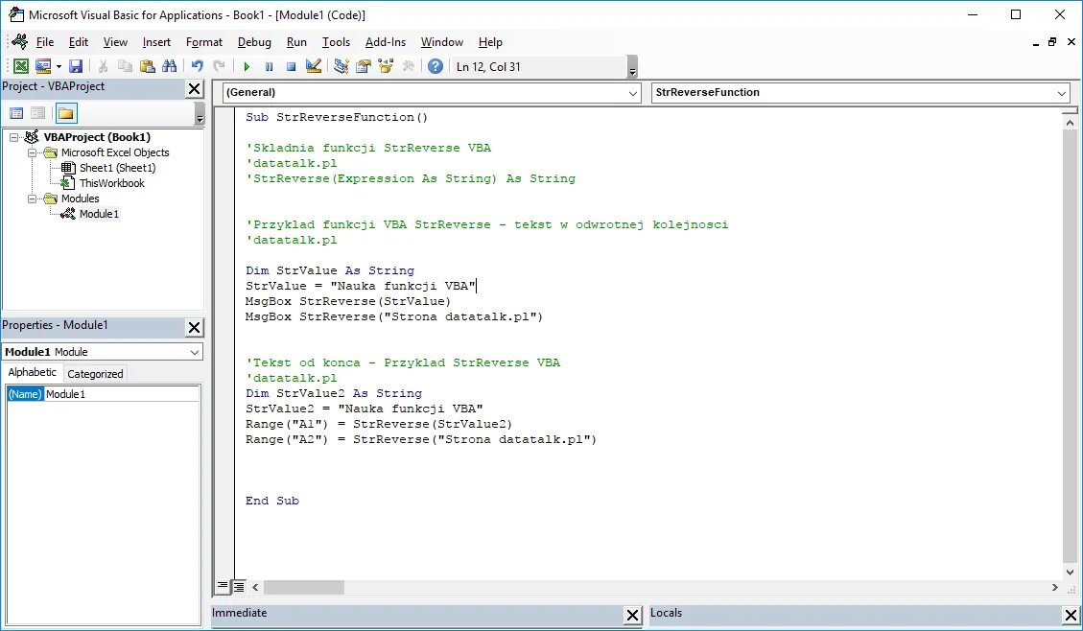Click the Break pause icon
Image resolution: width=1083 pixels, height=631 pixels.
[x=269, y=66]
